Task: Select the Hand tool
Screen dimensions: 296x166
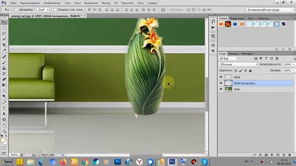Action: [4, 125]
